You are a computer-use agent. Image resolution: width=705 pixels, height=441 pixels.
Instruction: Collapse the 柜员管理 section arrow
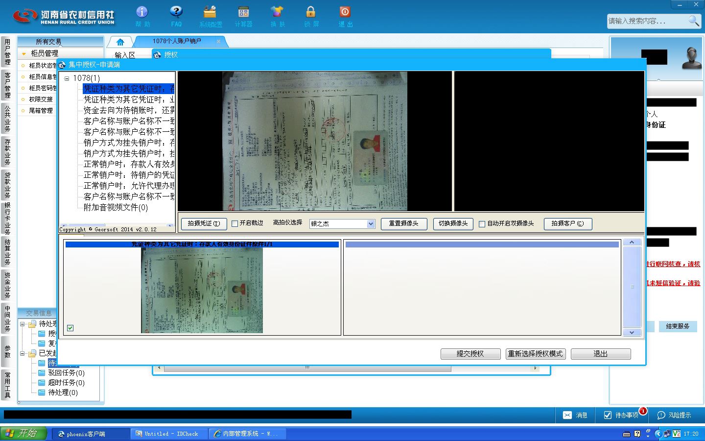point(23,53)
